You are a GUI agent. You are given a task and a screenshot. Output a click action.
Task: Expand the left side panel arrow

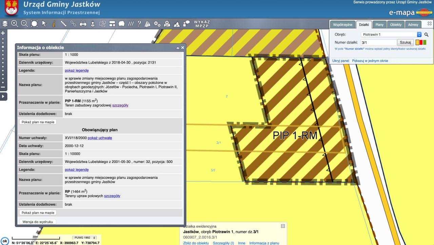3,97
